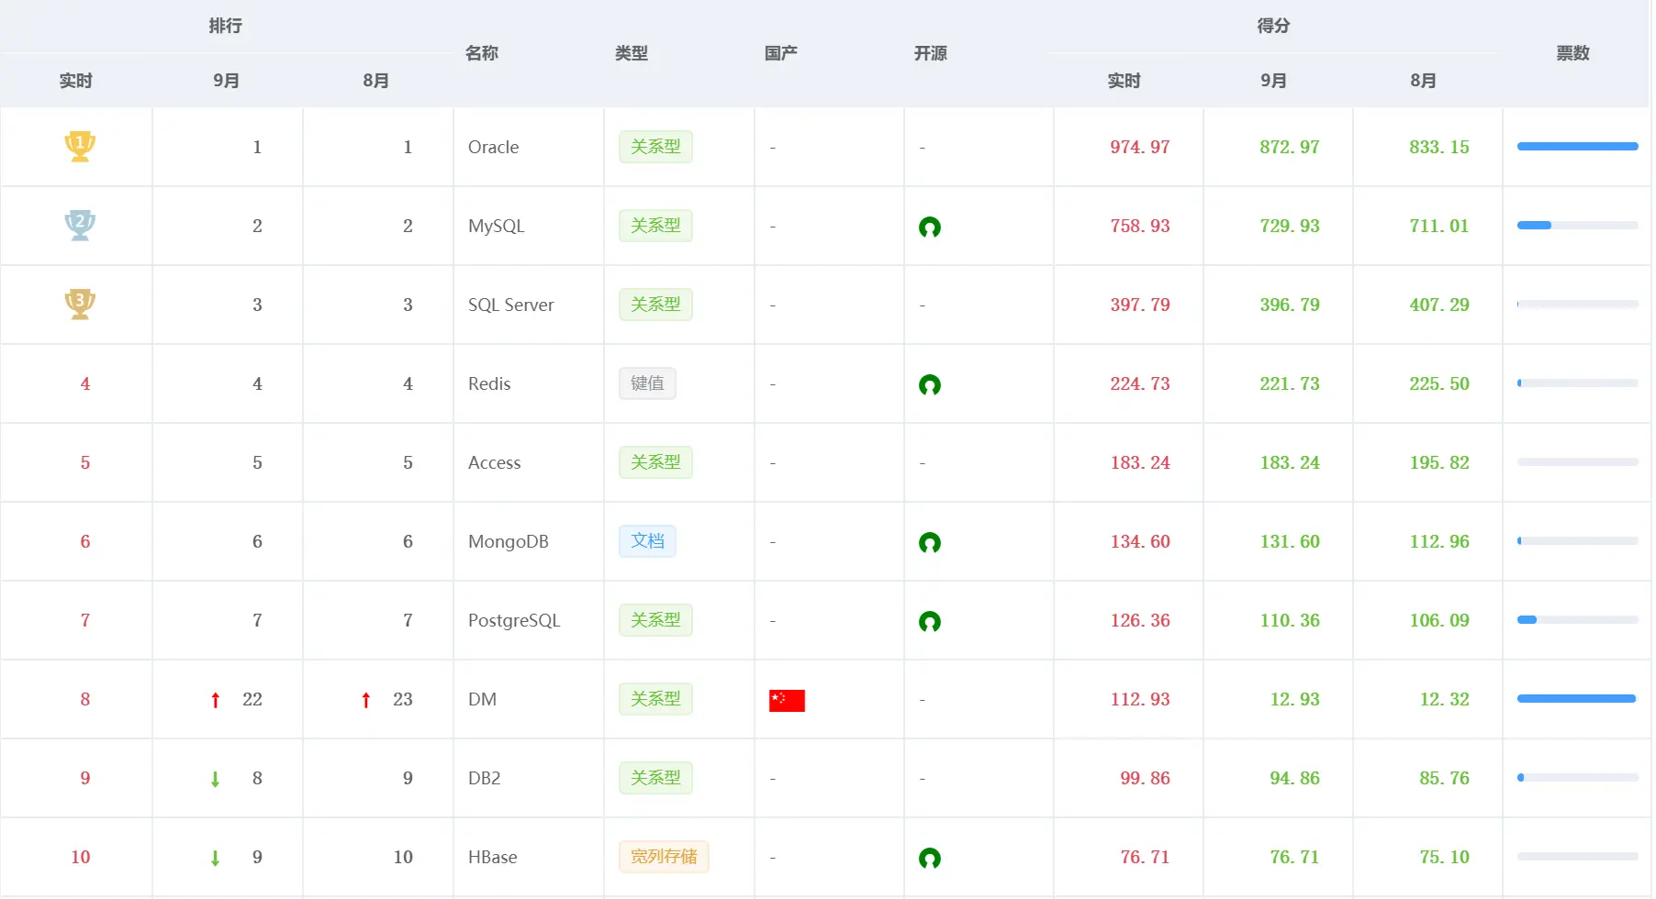Click the bronze third-place trophy icon
The height and width of the screenshot is (899, 1656).
pos(80,304)
